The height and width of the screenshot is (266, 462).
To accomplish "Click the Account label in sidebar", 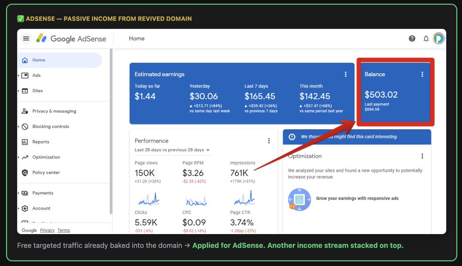I will (41, 209).
